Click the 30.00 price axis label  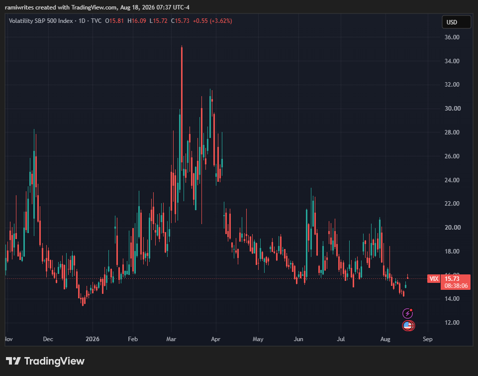[x=452, y=109]
